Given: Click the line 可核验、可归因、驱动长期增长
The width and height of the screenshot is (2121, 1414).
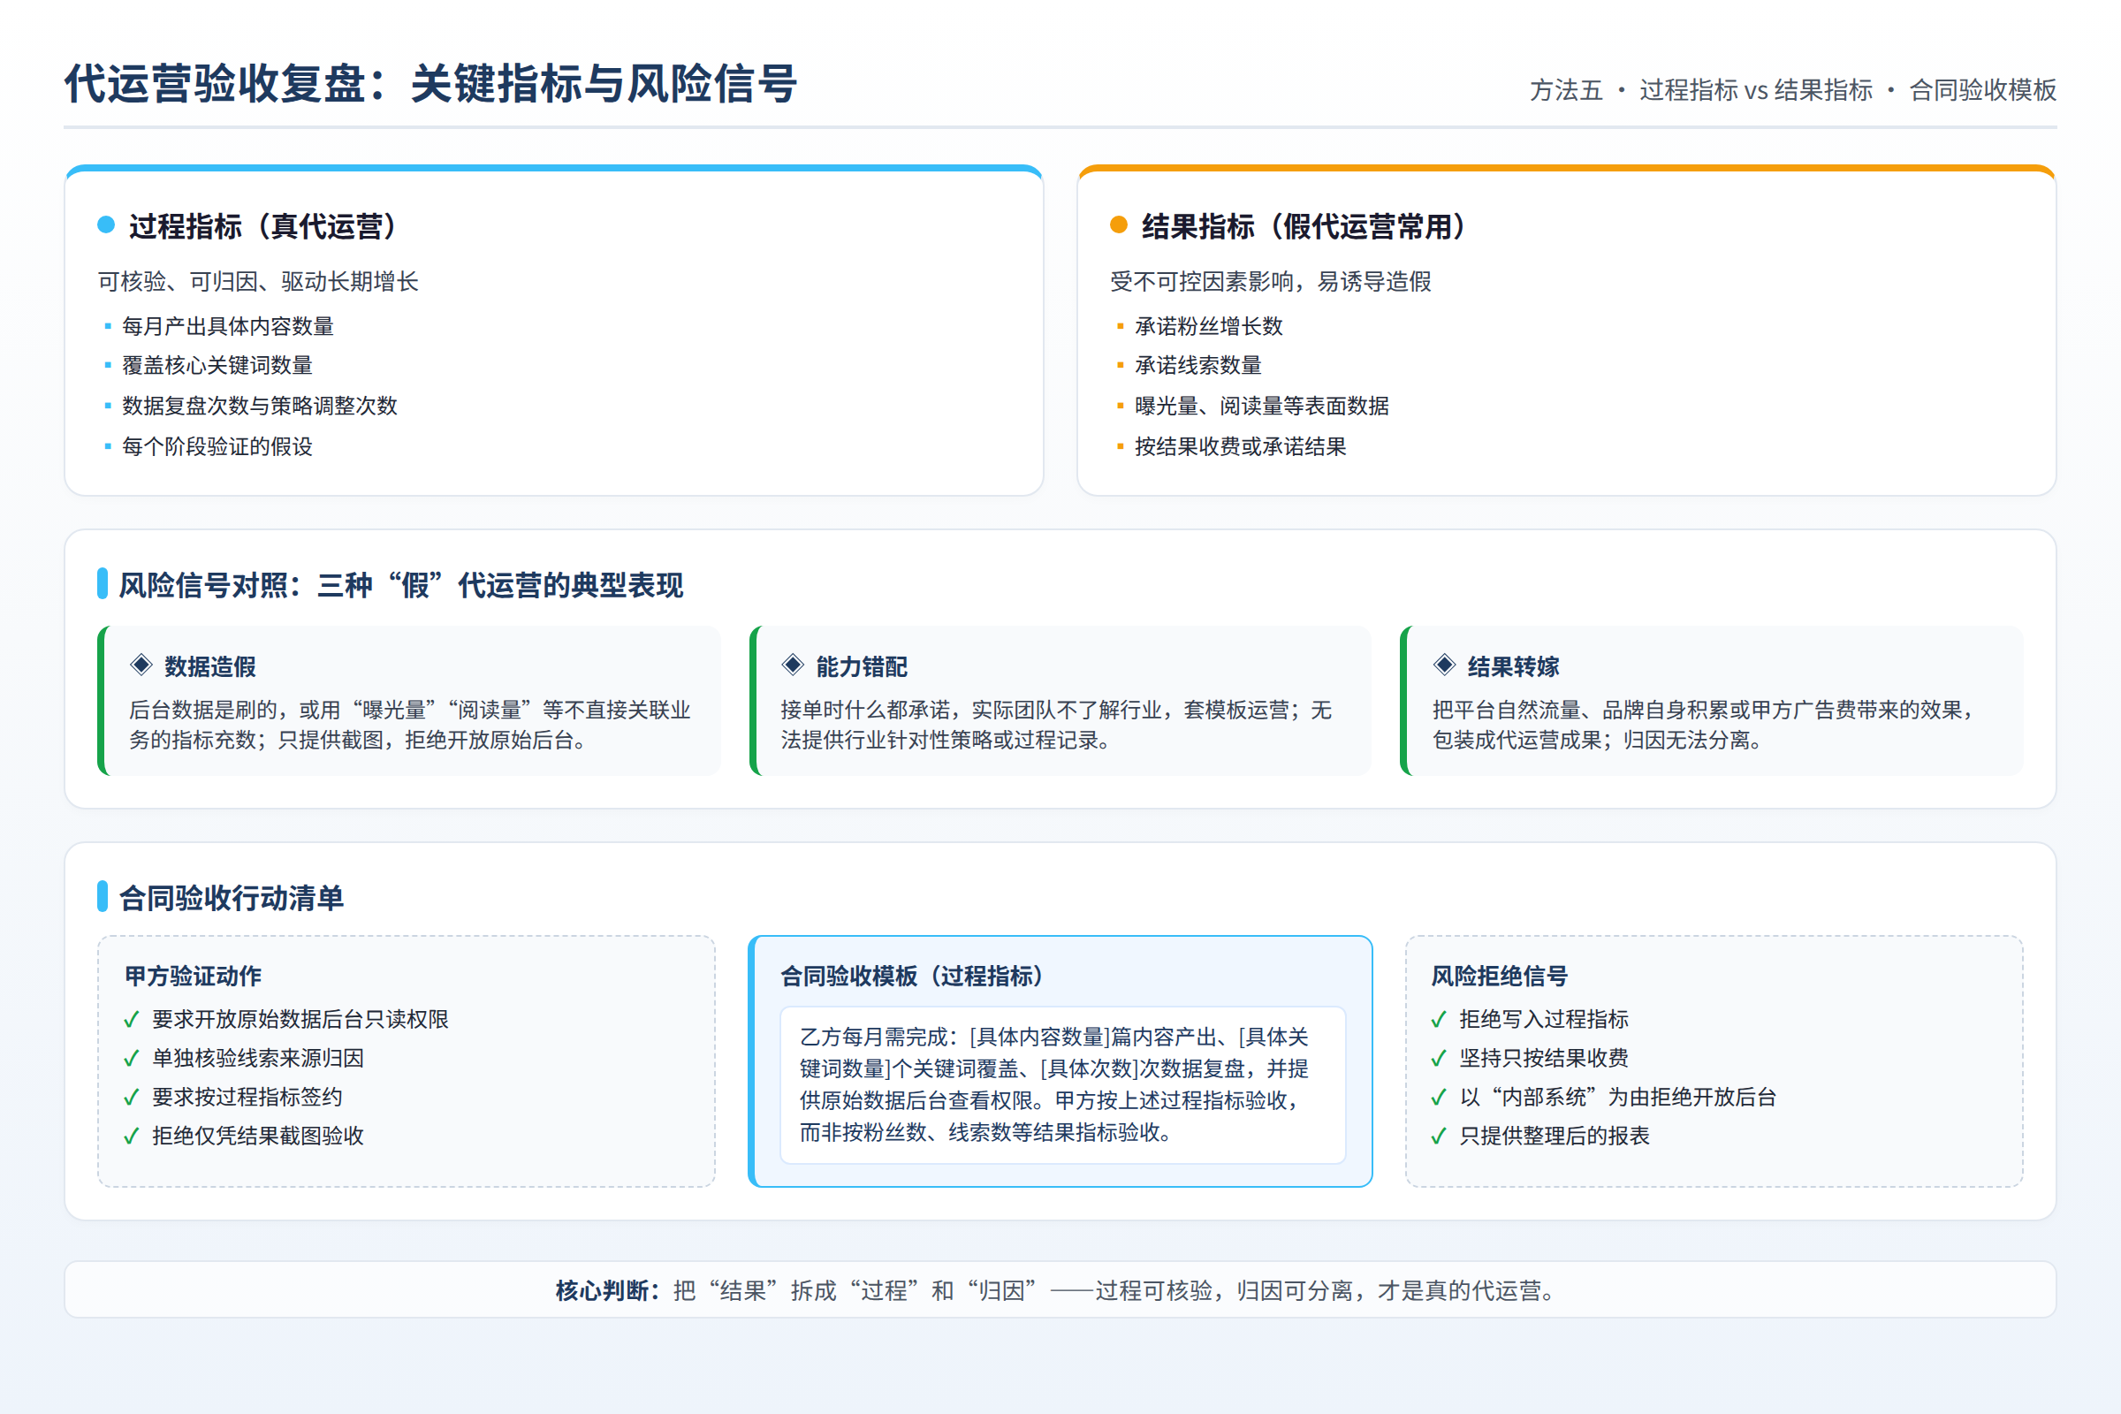Looking at the screenshot, I should click(258, 281).
